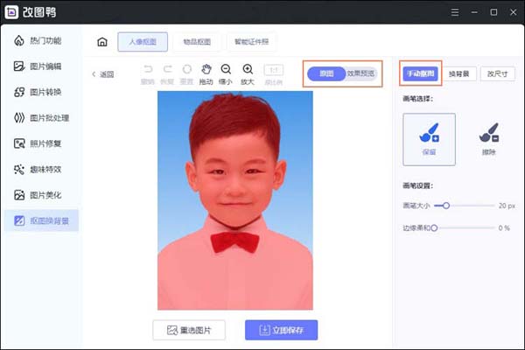This screenshot has height=350, width=525.
Task: Click the 撤销 undo arrow icon
Action: (x=148, y=70)
